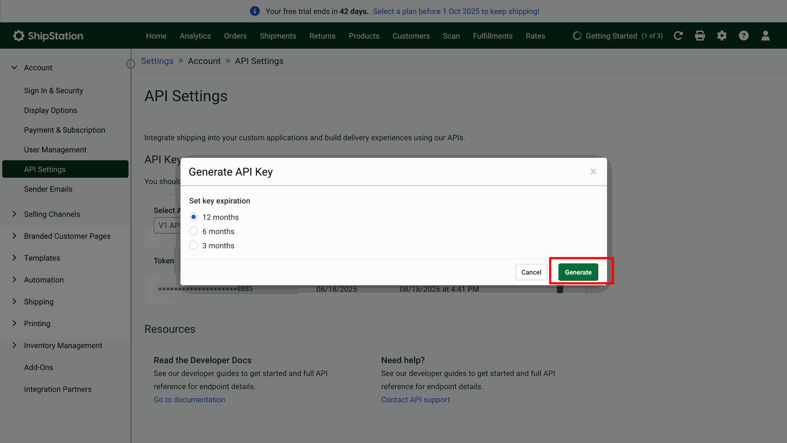Click the ShipStation gear logo
Viewport: 787px width, 443px height.
(19, 36)
